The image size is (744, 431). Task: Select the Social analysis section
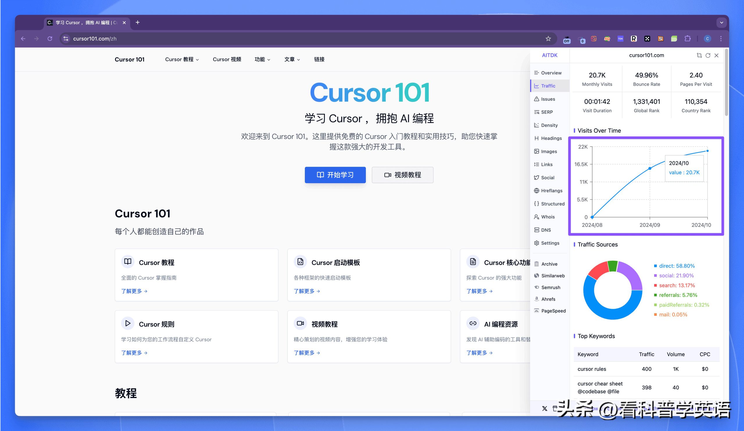point(547,177)
